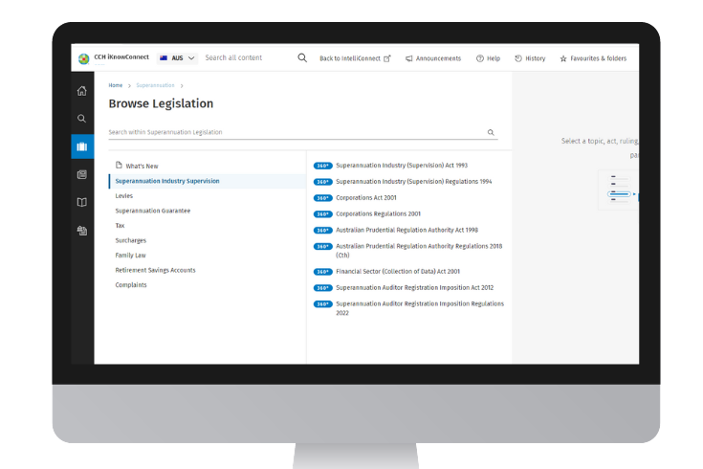Select the highlighted legislation briefcase sidebar icon
The height and width of the screenshot is (469, 703).
pos(82,146)
